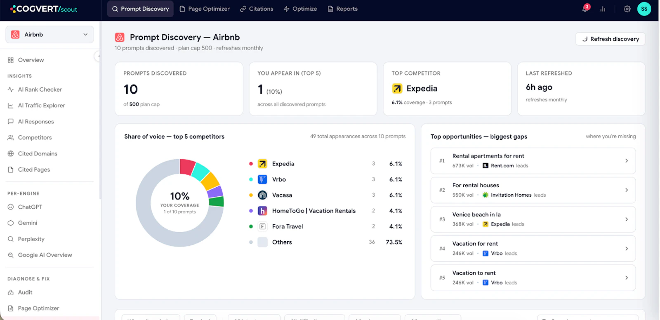660x320 pixels.
Task: Open the SS user avatar
Action: (644, 9)
